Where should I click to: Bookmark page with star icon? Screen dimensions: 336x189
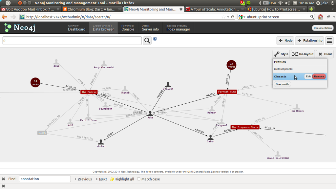pos(223,17)
